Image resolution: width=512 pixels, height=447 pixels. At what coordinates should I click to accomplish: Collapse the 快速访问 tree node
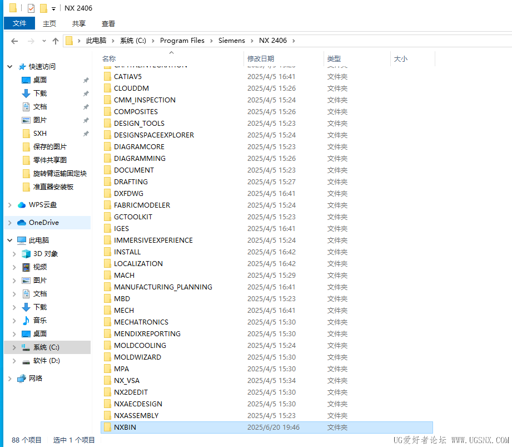point(10,67)
